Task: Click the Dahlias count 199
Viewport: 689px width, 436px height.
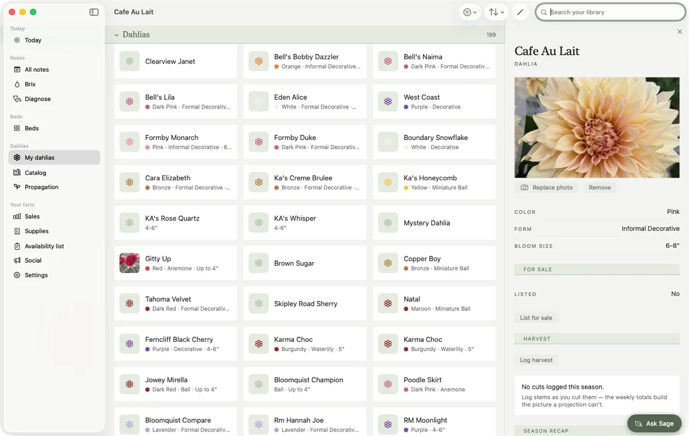Action: [491, 35]
